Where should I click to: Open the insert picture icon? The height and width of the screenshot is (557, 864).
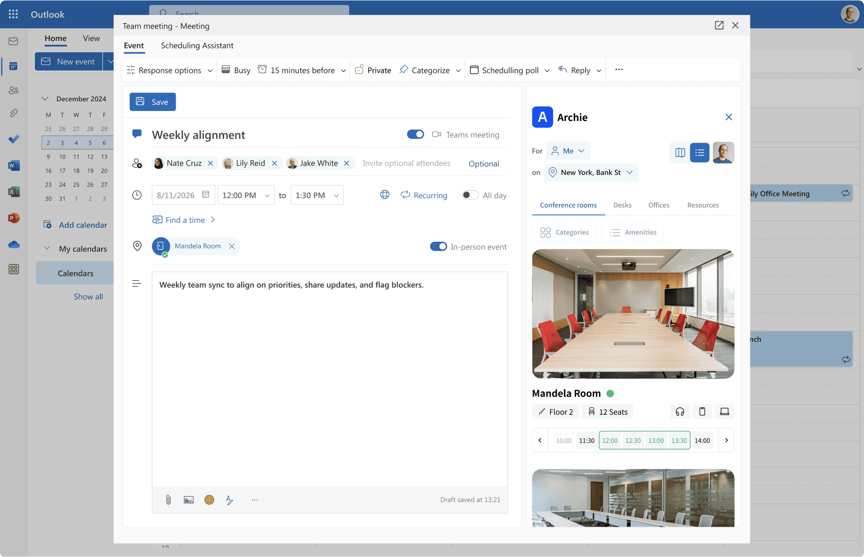(x=188, y=500)
